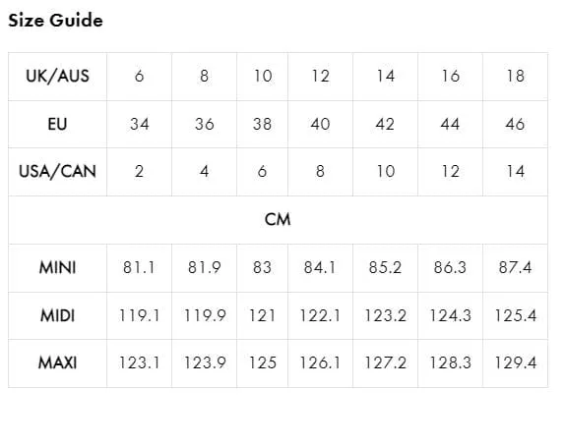Select EU size 34 cell
This screenshot has height=444, width=566.
(140, 124)
